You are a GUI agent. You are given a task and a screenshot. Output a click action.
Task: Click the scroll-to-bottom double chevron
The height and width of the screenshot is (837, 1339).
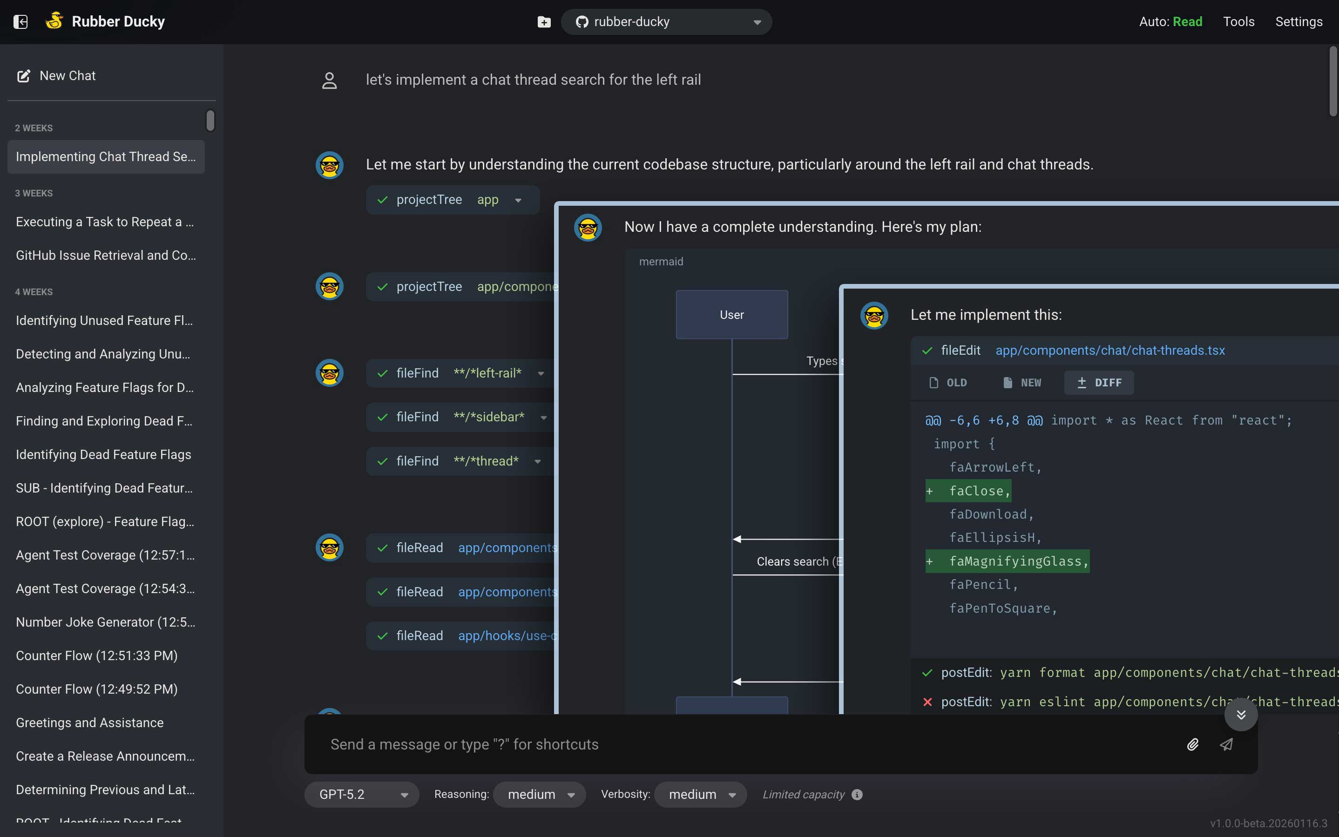coord(1241,714)
